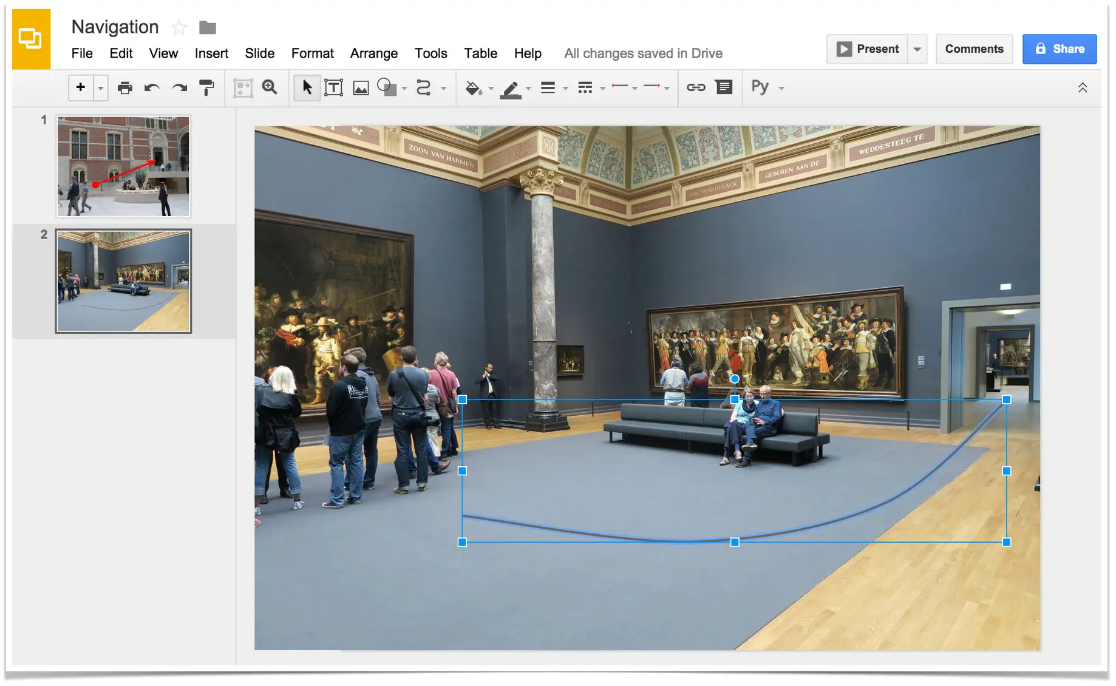The height and width of the screenshot is (686, 1116).
Task: Move presentation to a folder
Action: 208,27
